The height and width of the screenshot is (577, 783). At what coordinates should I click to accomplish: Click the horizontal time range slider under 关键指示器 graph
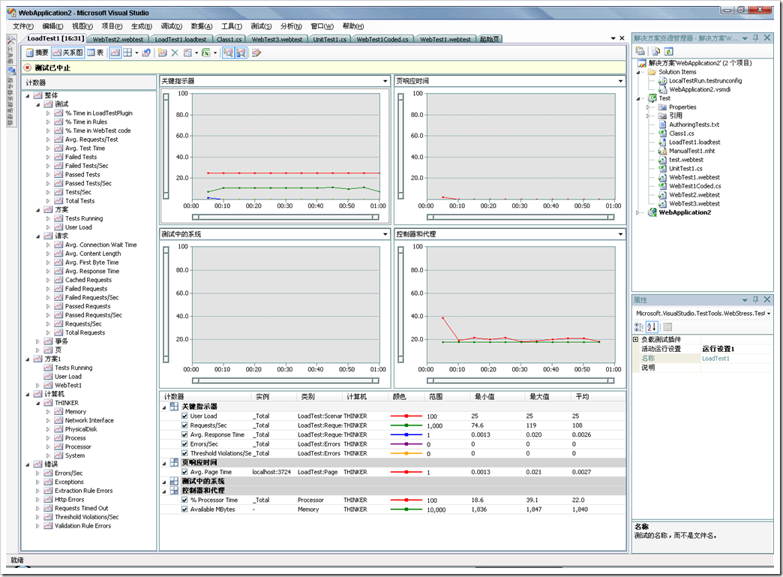pos(285,217)
